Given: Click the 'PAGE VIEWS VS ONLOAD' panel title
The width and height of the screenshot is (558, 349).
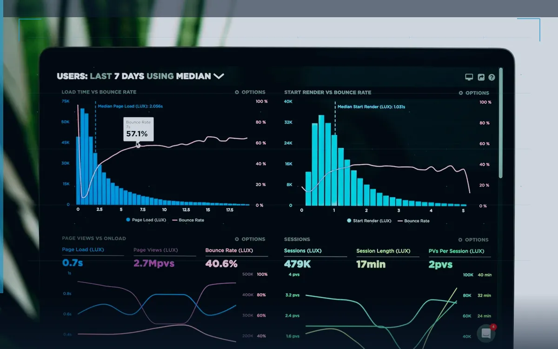Looking at the screenshot, I should pos(94,238).
